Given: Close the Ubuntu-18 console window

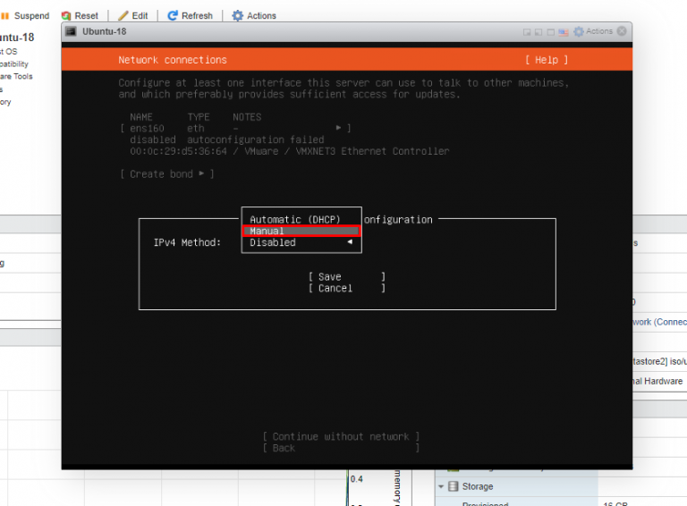Looking at the screenshot, I should [x=622, y=31].
